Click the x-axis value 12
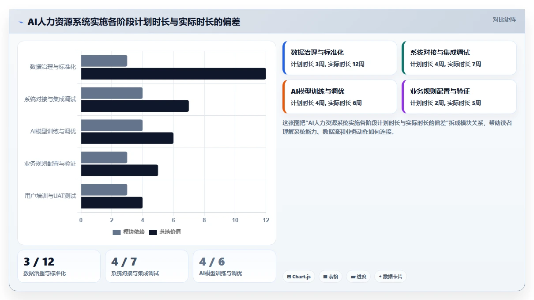The width and height of the screenshot is (534, 300). tap(266, 220)
